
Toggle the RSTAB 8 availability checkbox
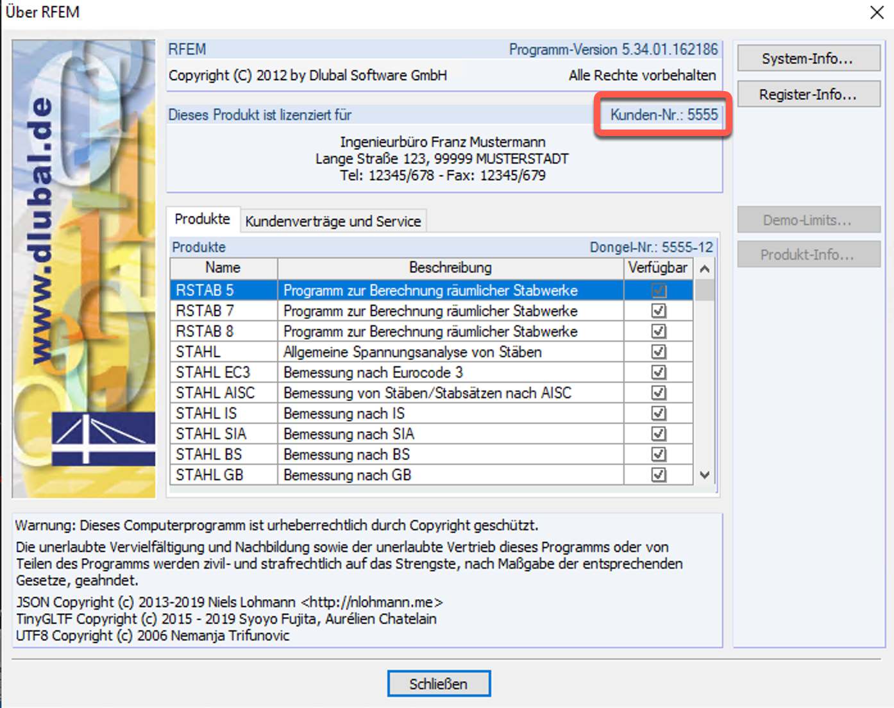[x=658, y=331]
